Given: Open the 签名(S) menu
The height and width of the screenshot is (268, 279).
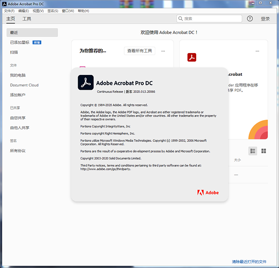Looking at the screenshot, I should click(53, 11).
